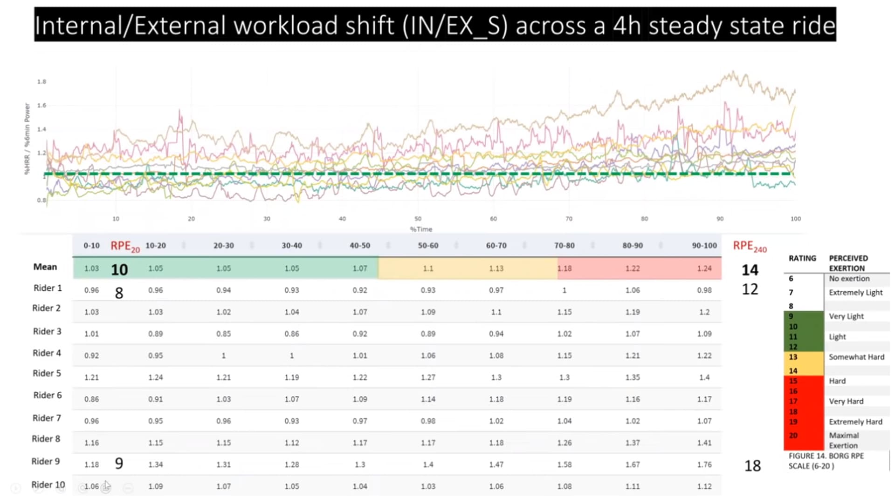Image resolution: width=895 pixels, height=496 pixels.
Task: Click the slideshow control icon right of the 1.06 value
Action: click(x=106, y=488)
